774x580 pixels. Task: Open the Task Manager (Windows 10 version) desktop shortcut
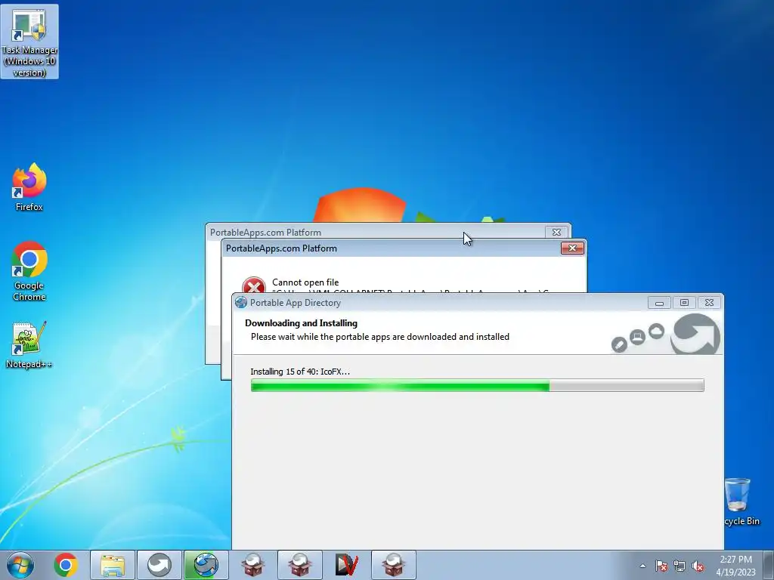pyautogui.click(x=29, y=42)
